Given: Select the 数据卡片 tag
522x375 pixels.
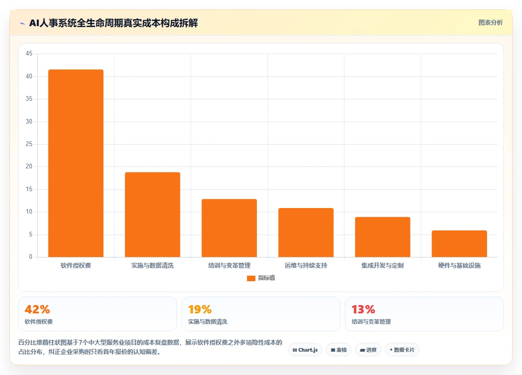Looking at the screenshot, I should (x=402, y=350).
